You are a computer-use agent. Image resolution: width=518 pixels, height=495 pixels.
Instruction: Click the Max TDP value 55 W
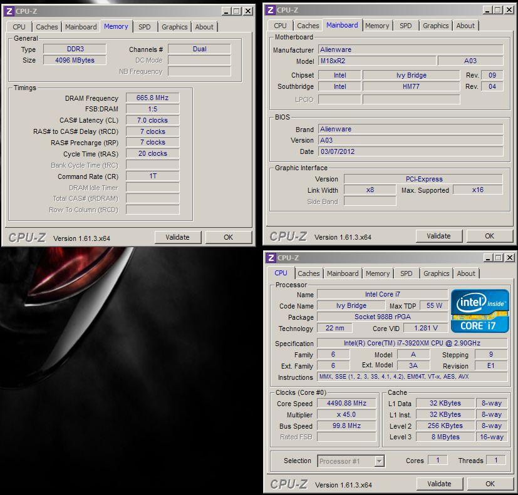(x=434, y=305)
